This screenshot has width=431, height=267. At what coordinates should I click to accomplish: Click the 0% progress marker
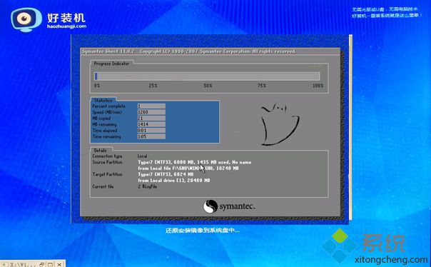pyautogui.click(x=97, y=86)
